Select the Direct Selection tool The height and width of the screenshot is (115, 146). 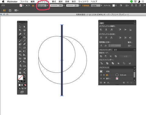[x=24, y=27]
